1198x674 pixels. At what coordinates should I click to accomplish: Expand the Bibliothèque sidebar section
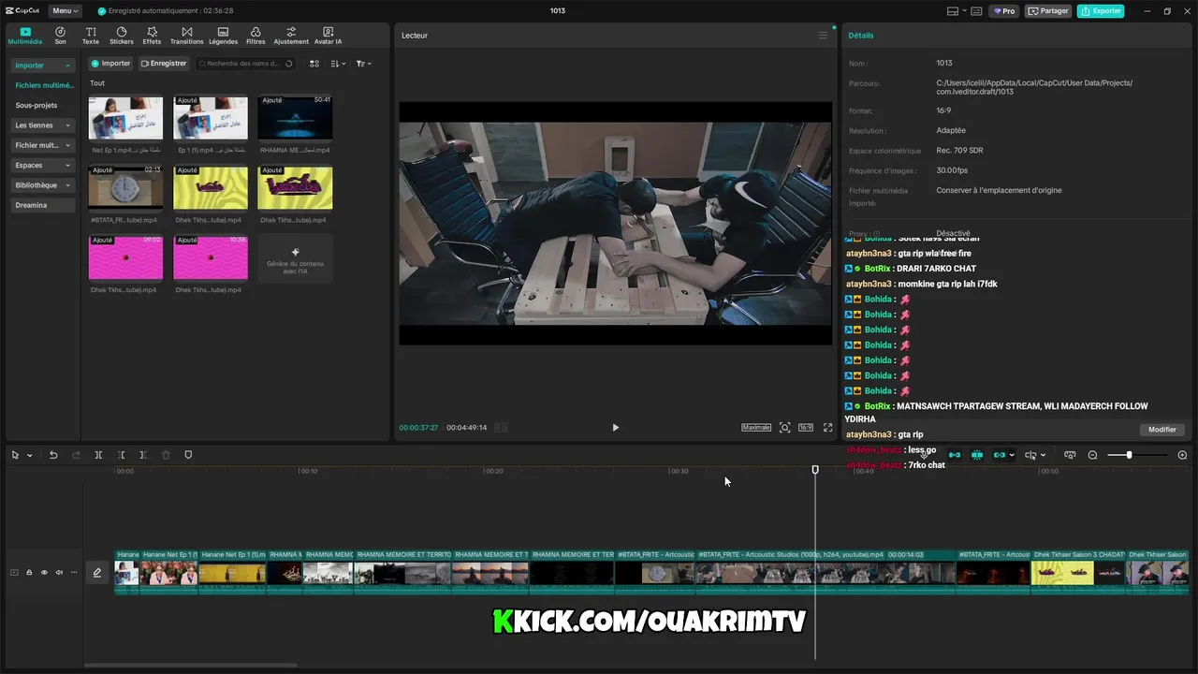point(43,185)
